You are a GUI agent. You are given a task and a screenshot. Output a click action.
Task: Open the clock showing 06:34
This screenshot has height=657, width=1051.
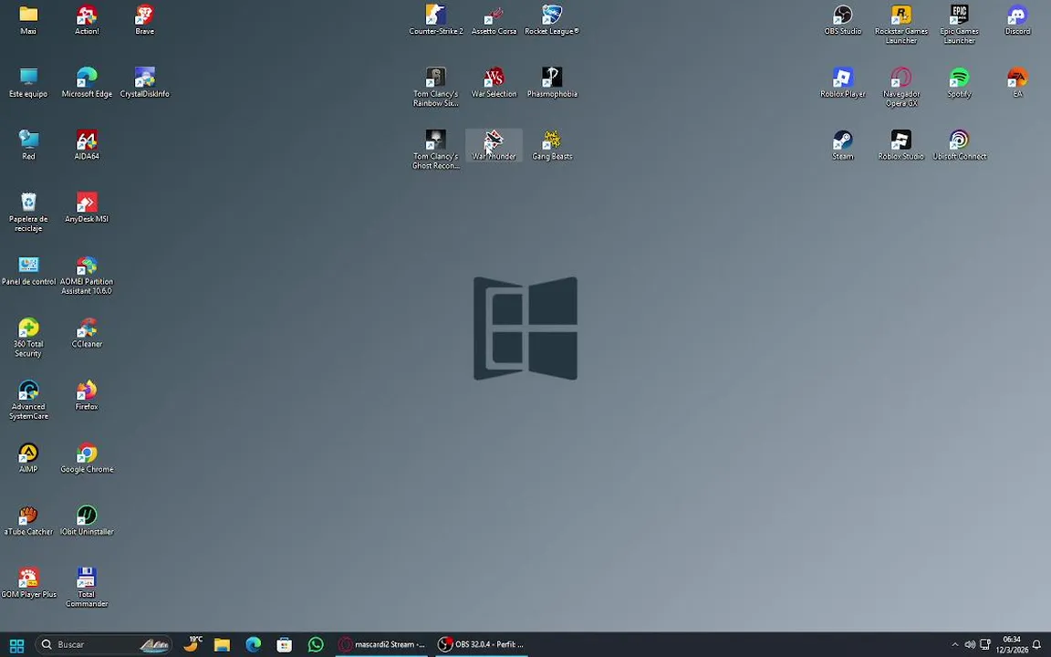[x=1012, y=645]
